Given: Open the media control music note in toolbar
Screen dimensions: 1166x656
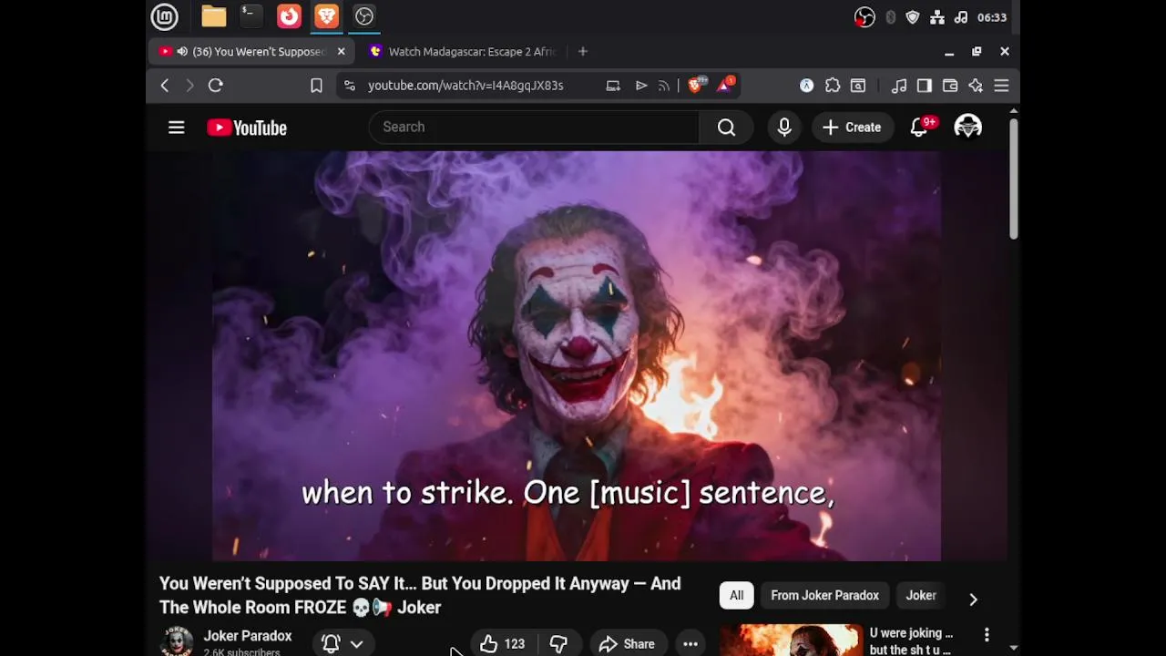Looking at the screenshot, I should [899, 86].
